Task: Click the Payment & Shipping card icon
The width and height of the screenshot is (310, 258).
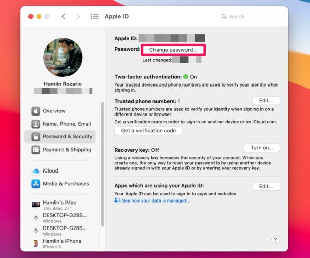Action: click(x=36, y=150)
